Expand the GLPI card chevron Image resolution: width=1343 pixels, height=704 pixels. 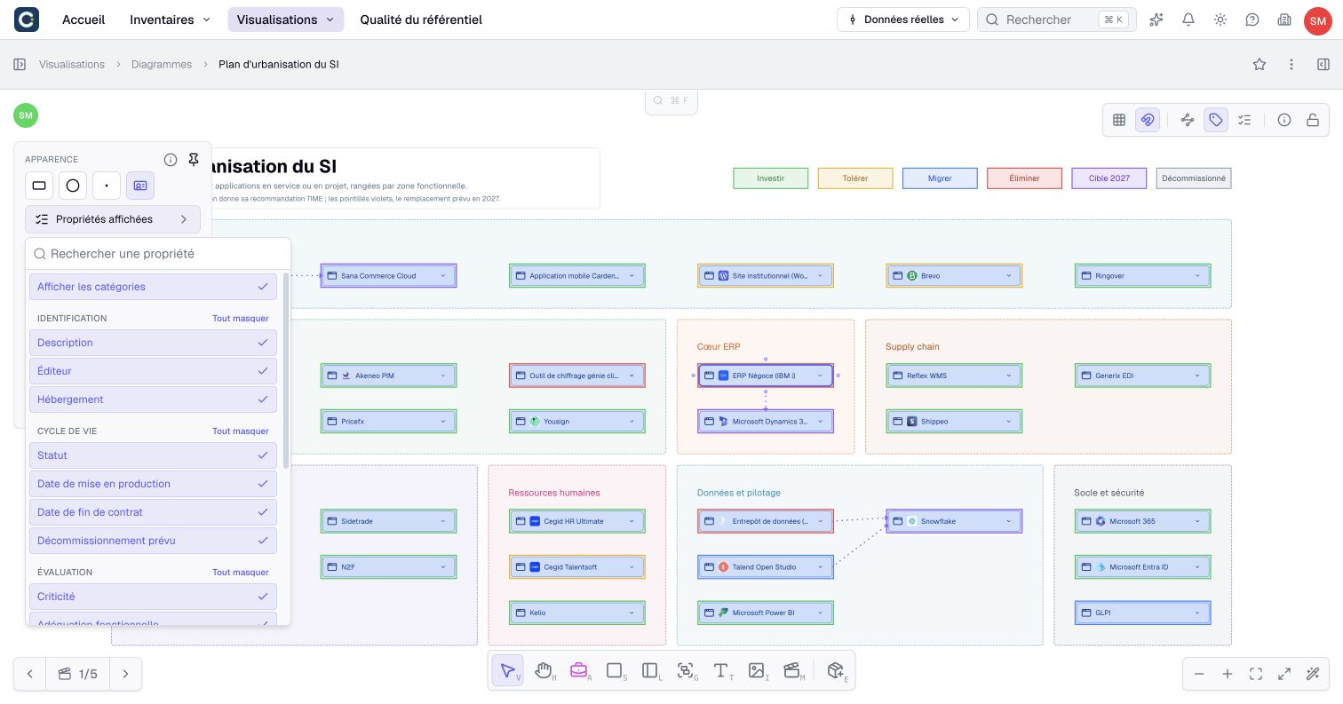pyautogui.click(x=1197, y=613)
